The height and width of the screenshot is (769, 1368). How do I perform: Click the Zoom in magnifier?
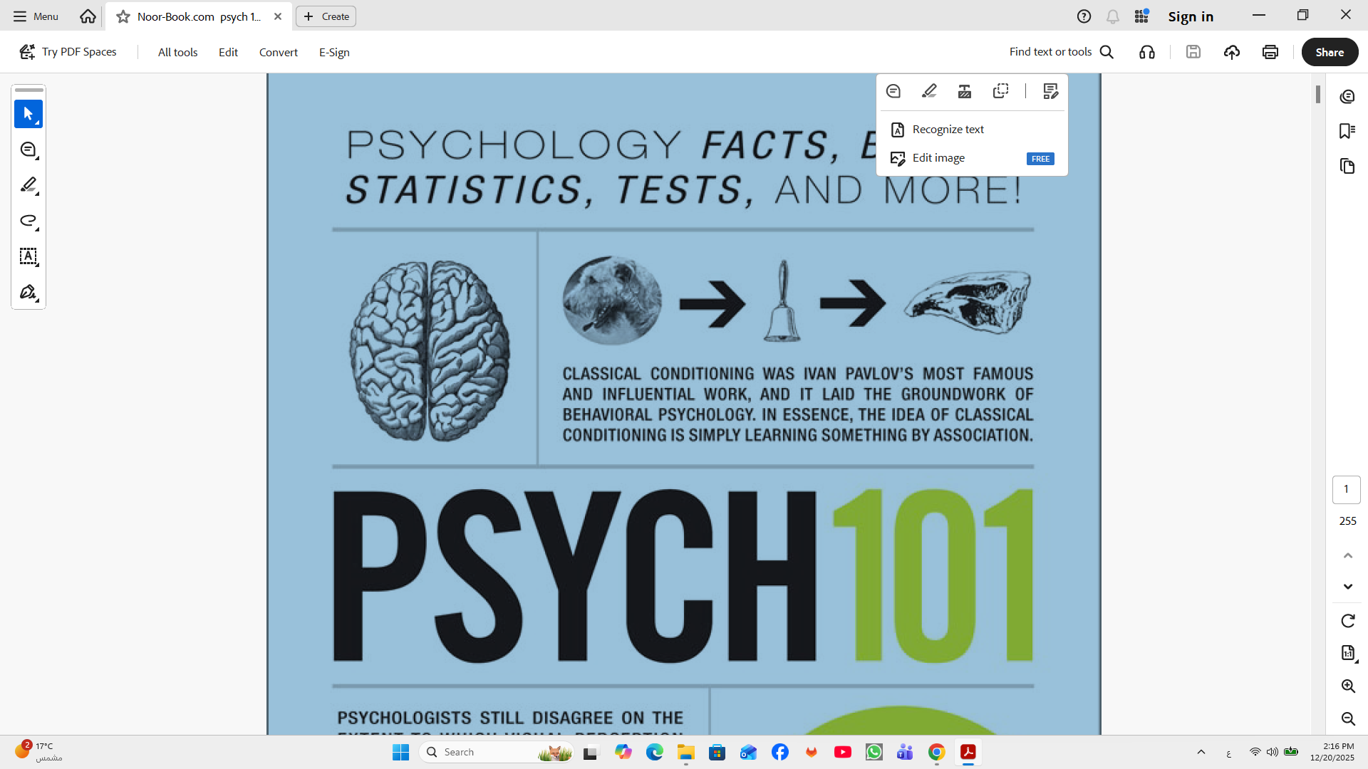(x=1347, y=686)
